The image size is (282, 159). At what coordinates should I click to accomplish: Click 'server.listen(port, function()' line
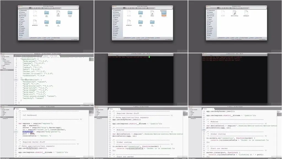pos(223,152)
